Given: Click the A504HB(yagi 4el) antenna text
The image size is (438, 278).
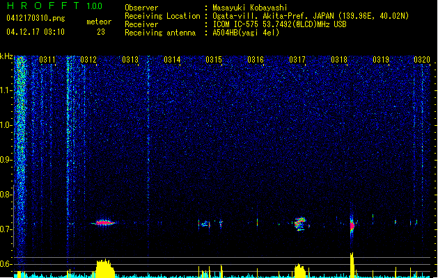Looking at the screenshot, I should (246, 33).
